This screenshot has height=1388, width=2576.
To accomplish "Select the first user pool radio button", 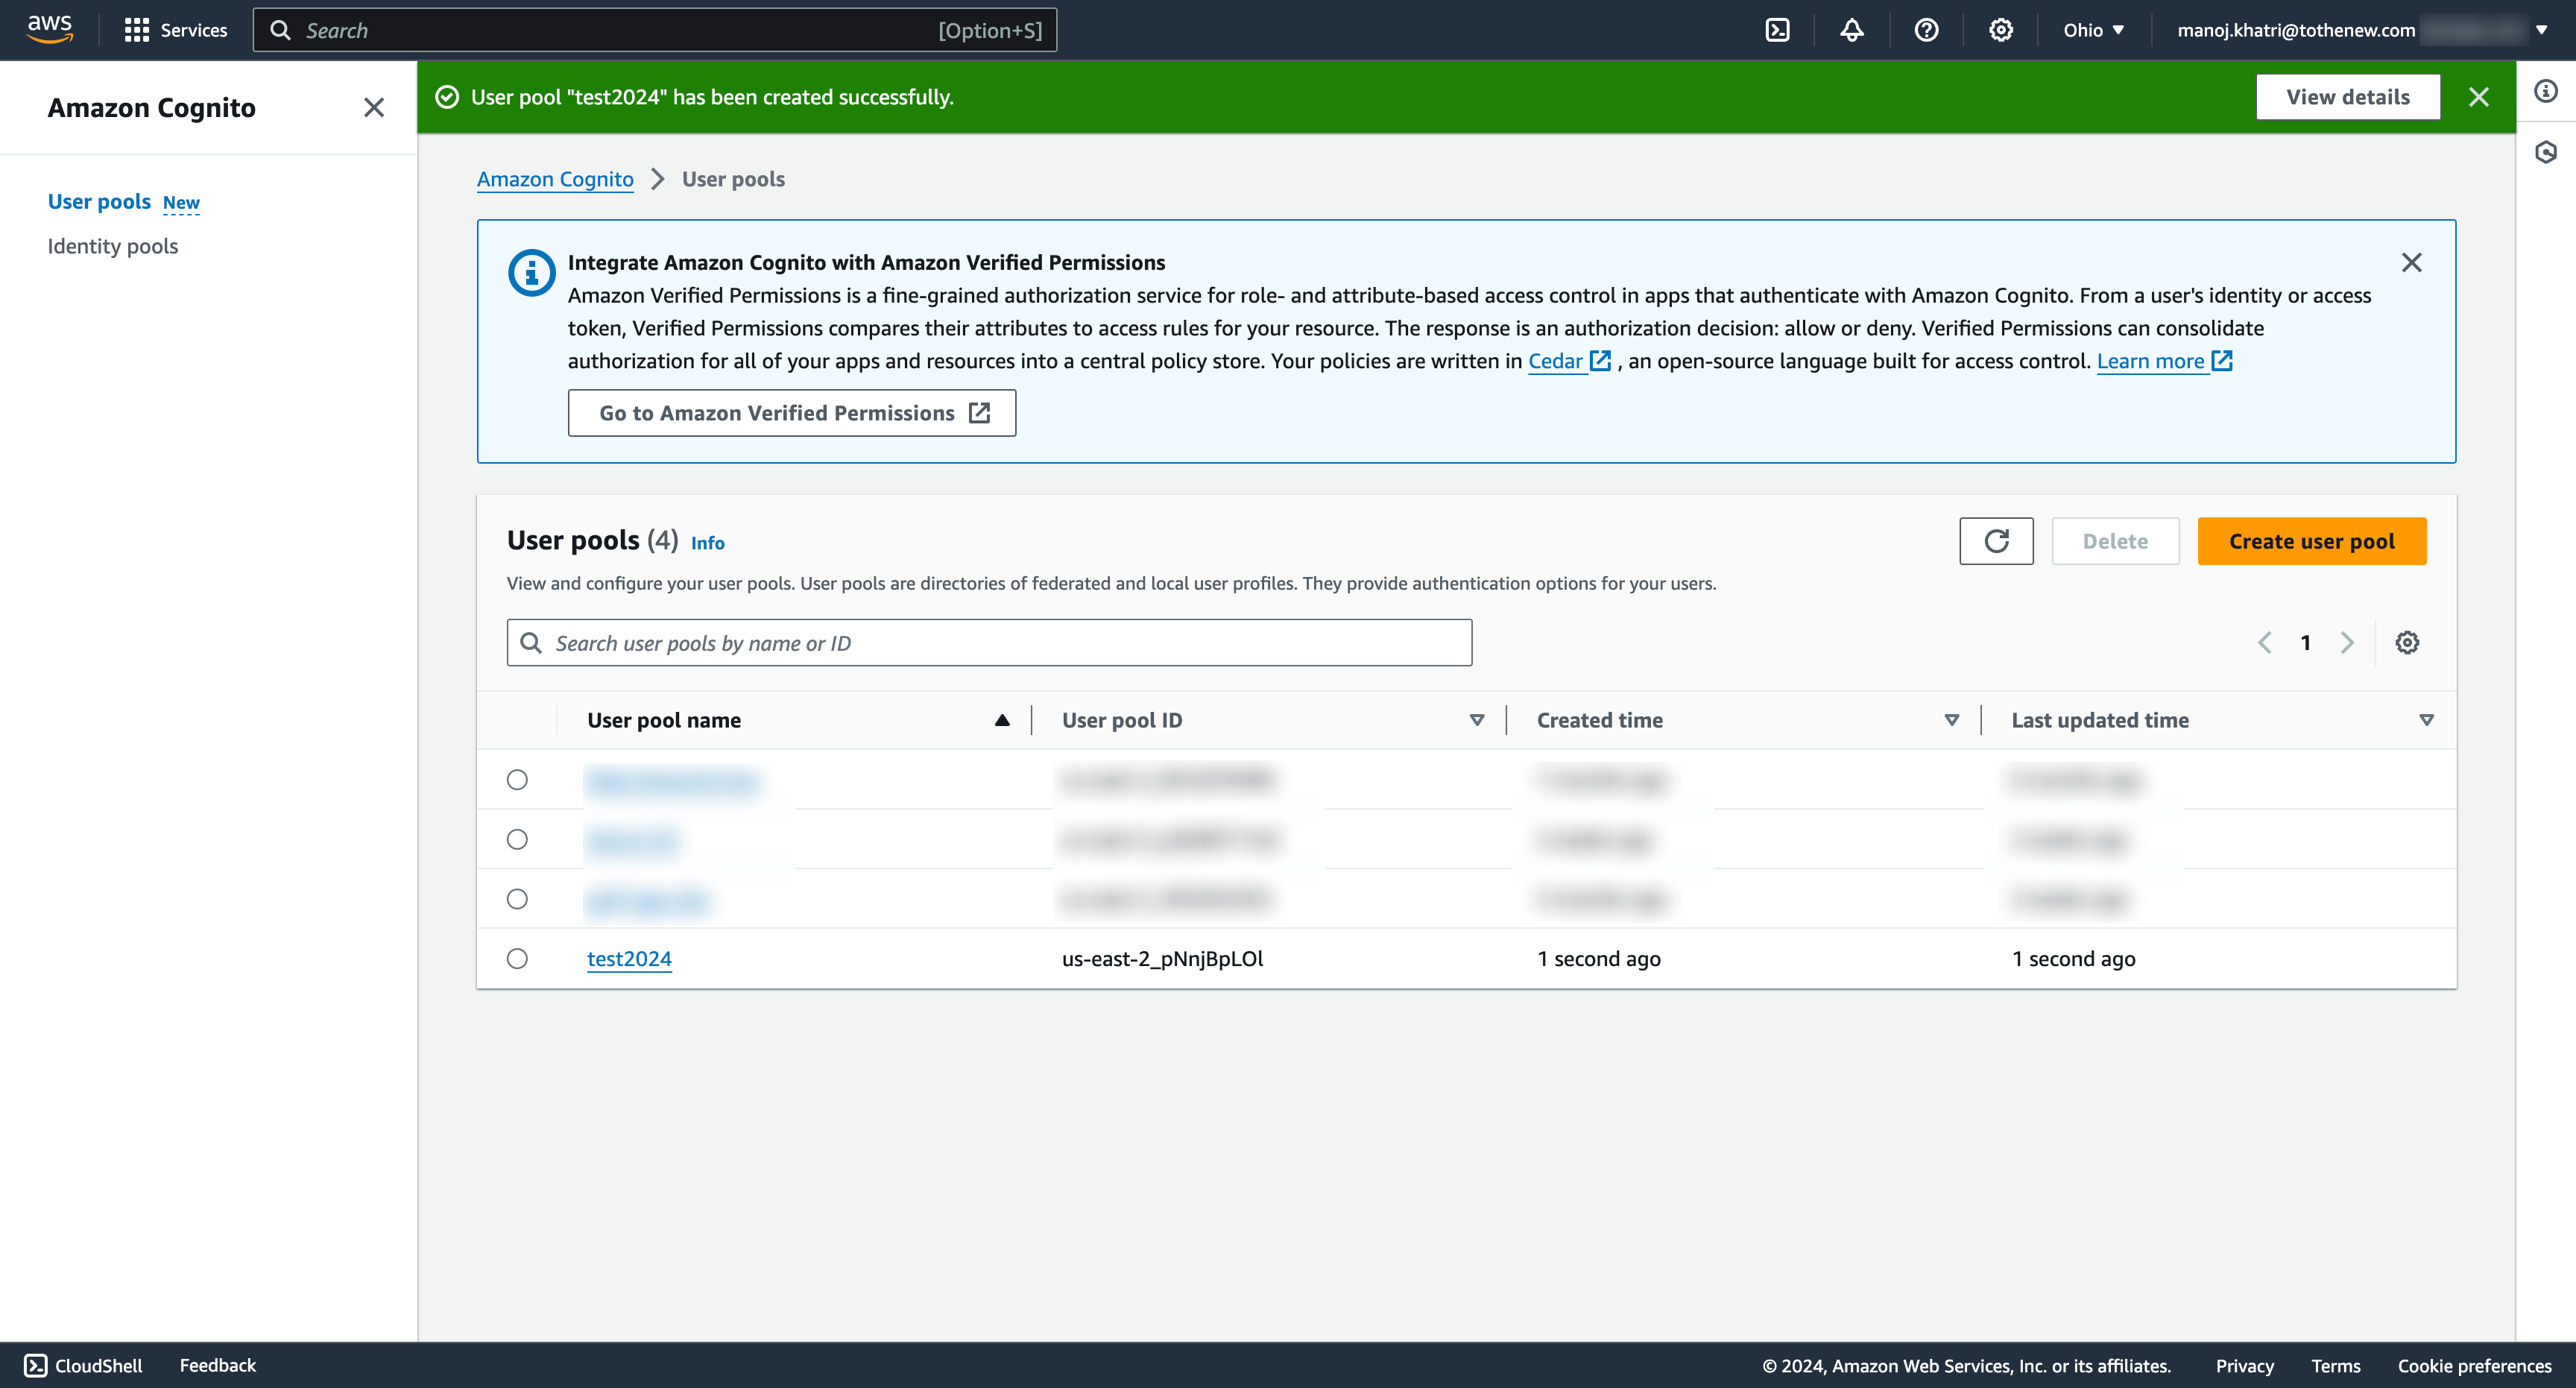I will [x=517, y=779].
